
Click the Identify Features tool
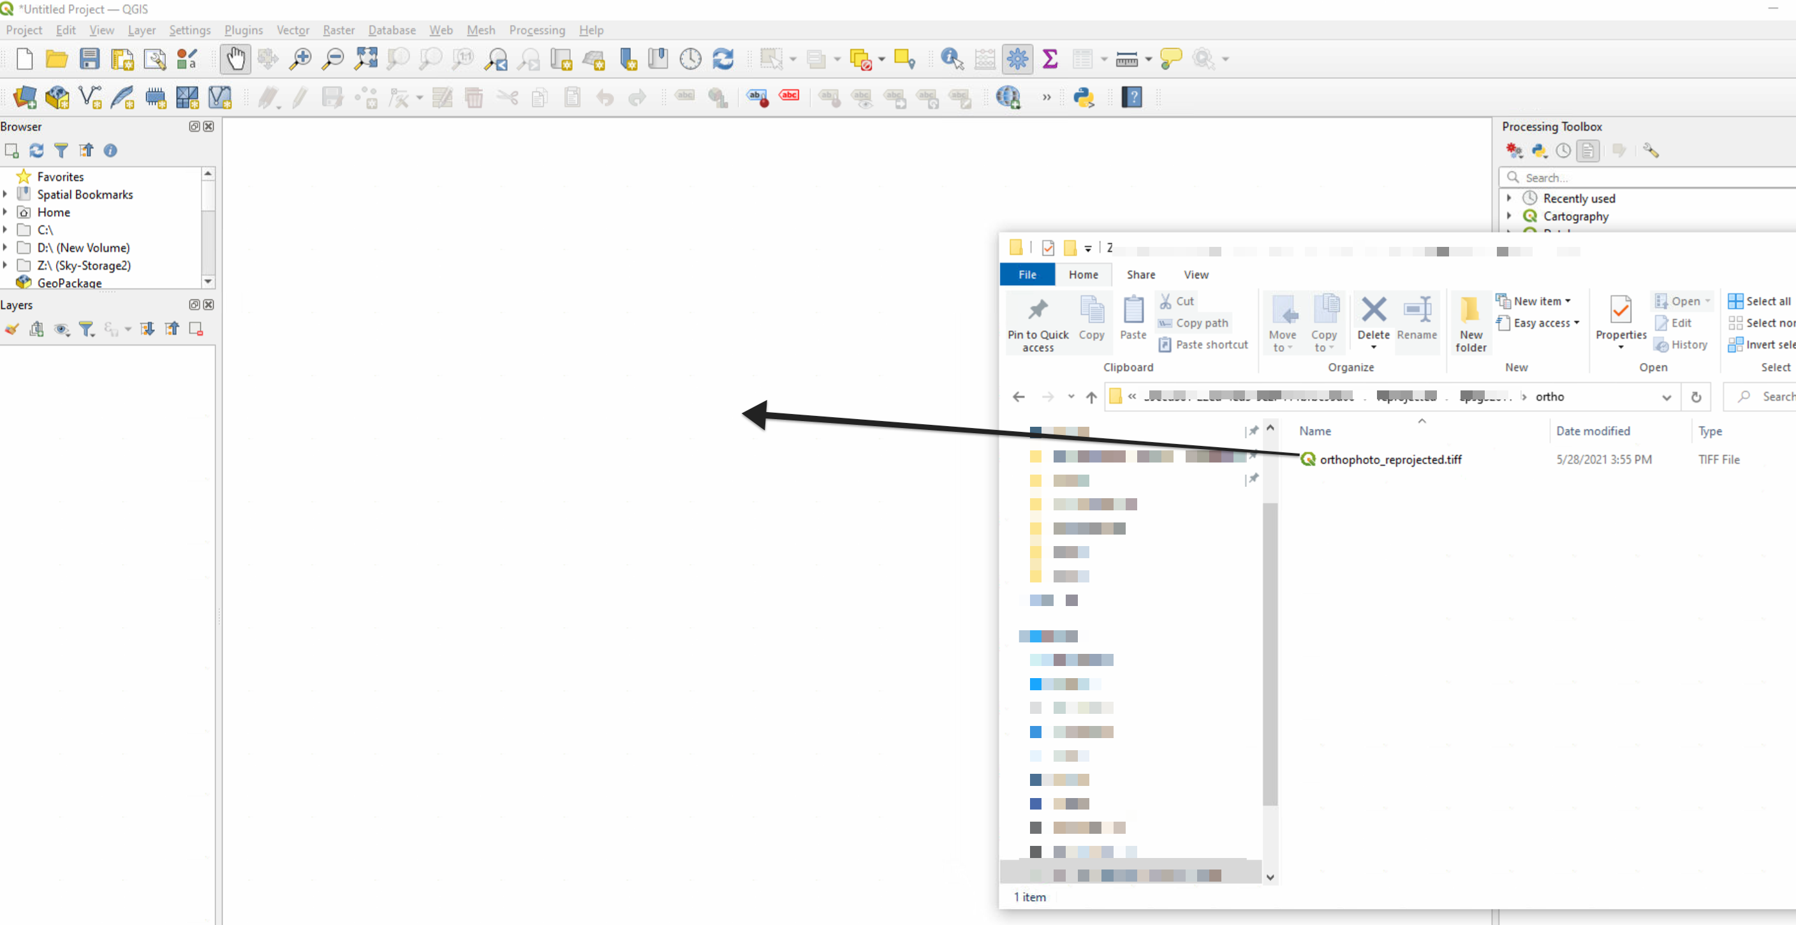click(952, 59)
